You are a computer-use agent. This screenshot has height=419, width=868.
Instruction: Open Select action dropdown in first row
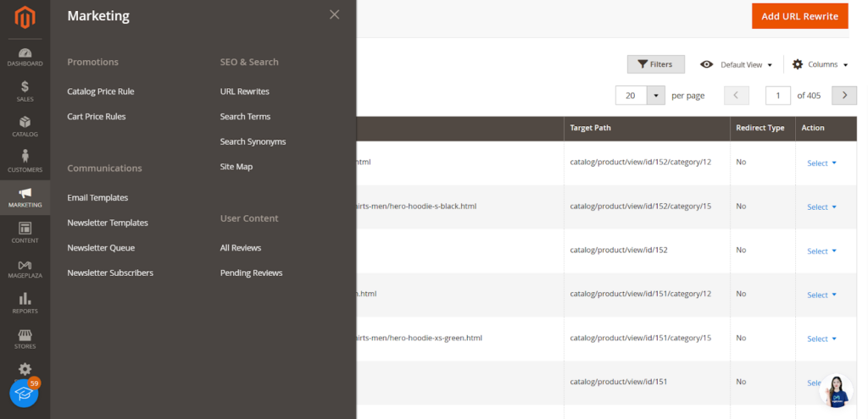(x=821, y=163)
